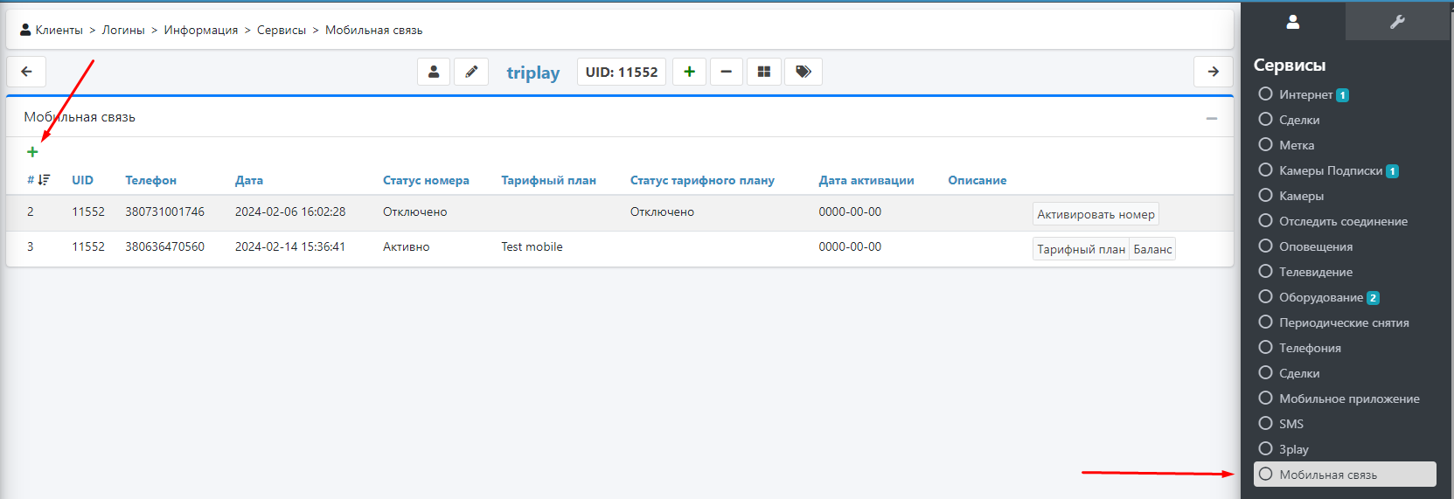1454x499 pixels.
Task: Open Тарифный план for number 380636470560
Action: coord(1081,249)
